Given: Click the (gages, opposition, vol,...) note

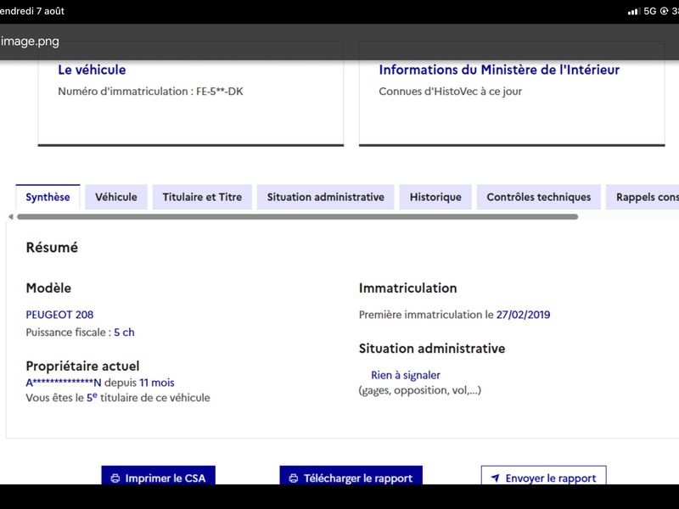Looking at the screenshot, I should (x=420, y=390).
